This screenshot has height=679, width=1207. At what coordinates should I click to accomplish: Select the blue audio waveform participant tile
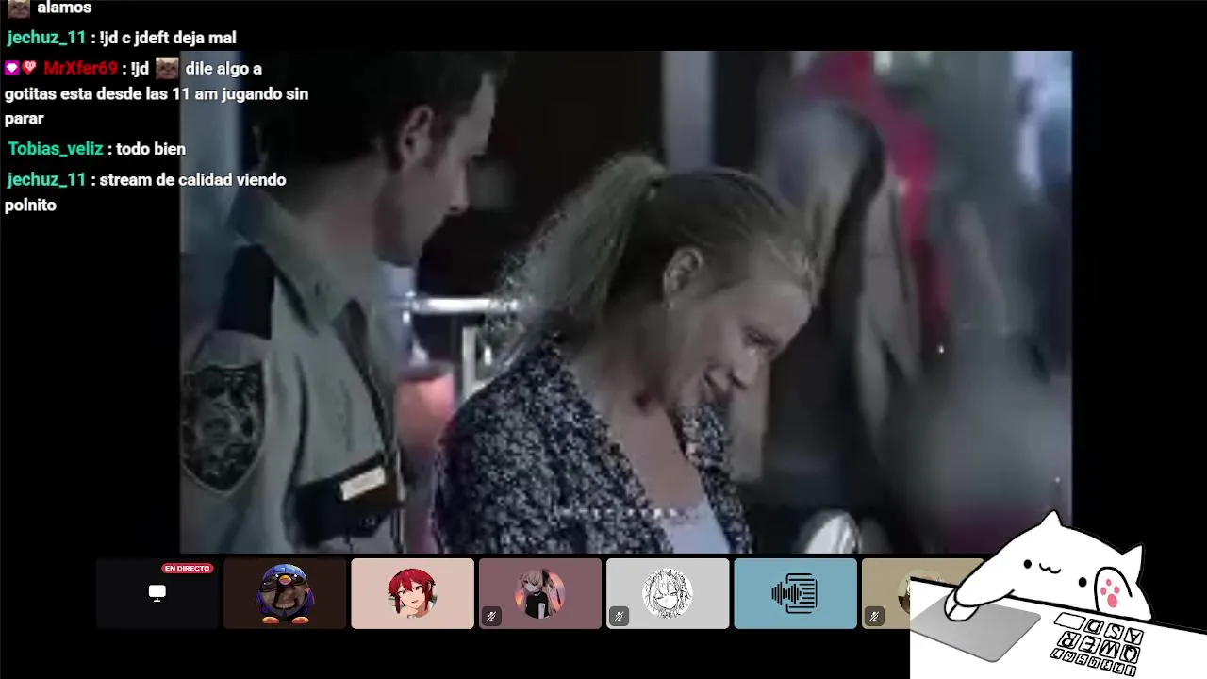795,593
